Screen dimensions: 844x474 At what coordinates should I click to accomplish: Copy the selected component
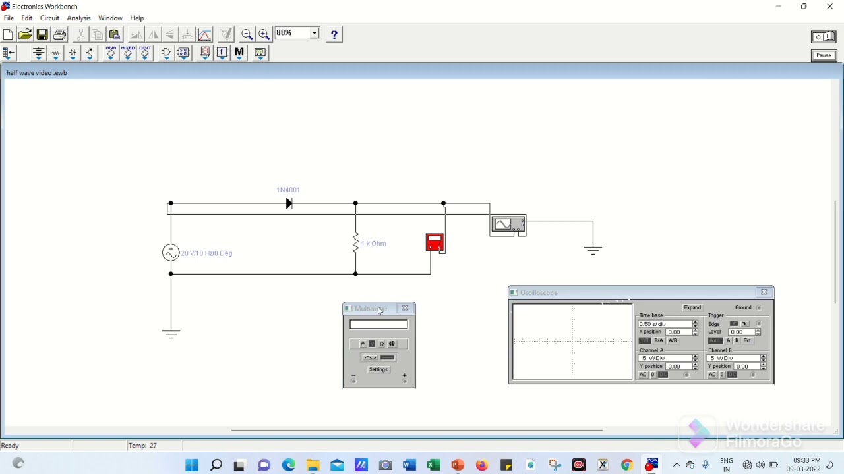pyautogui.click(x=98, y=34)
